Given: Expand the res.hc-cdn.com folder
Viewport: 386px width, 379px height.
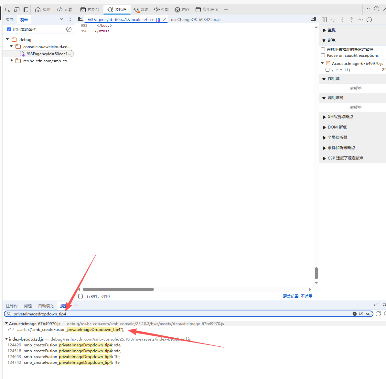Looking at the screenshot, I should point(12,61).
